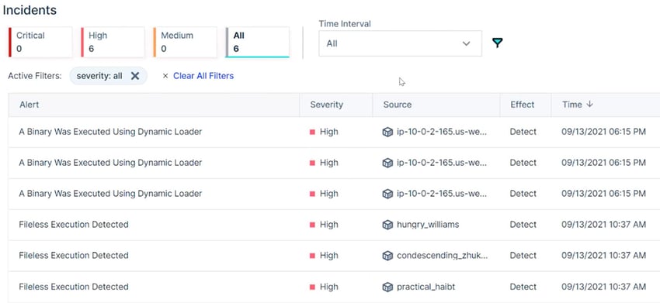Click the container icon beside hungry_williams
Viewport: 660px width, 303px height.
[x=387, y=225]
